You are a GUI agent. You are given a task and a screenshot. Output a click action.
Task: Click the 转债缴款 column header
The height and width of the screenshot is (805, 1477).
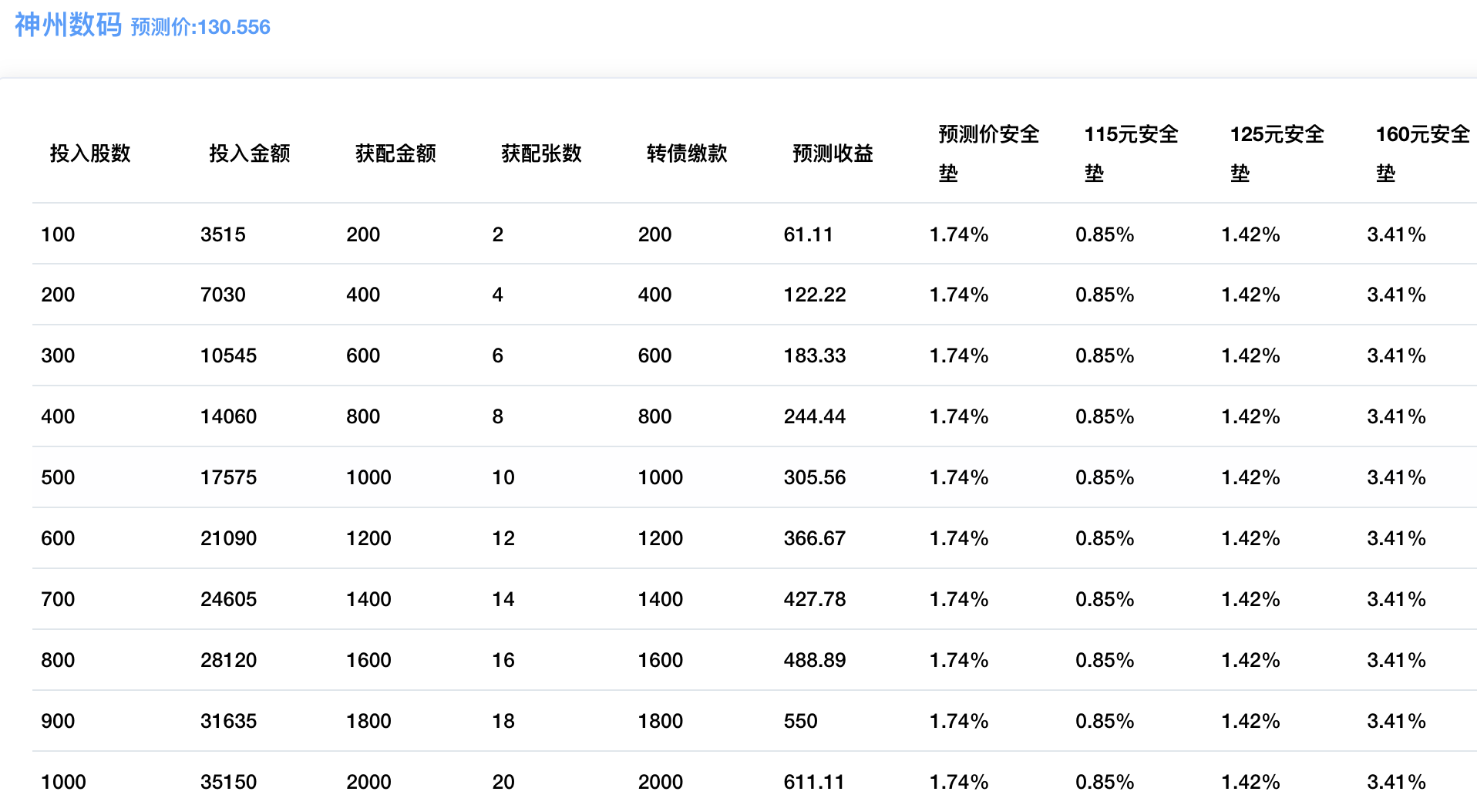687,153
